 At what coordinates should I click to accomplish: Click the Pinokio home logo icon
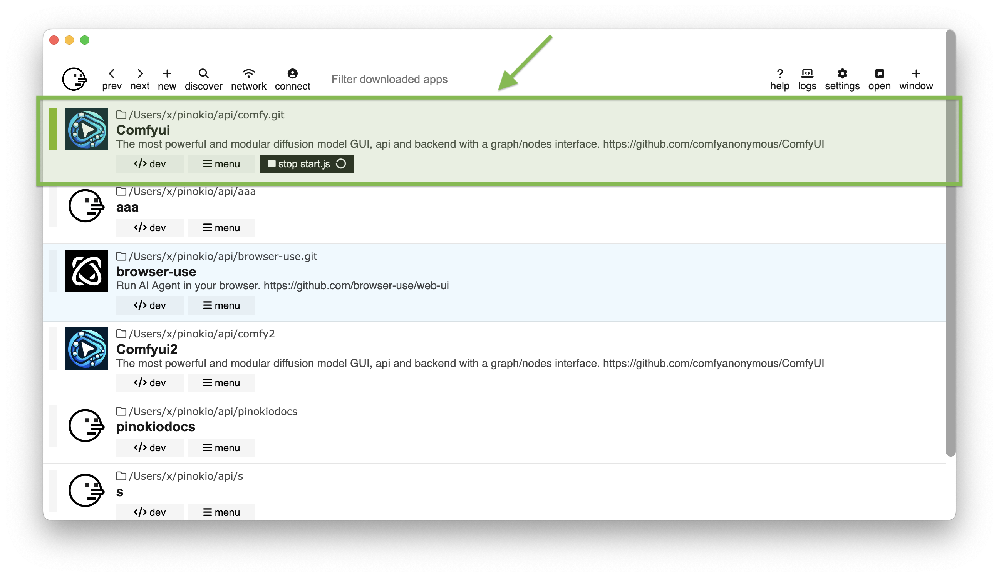click(74, 79)
